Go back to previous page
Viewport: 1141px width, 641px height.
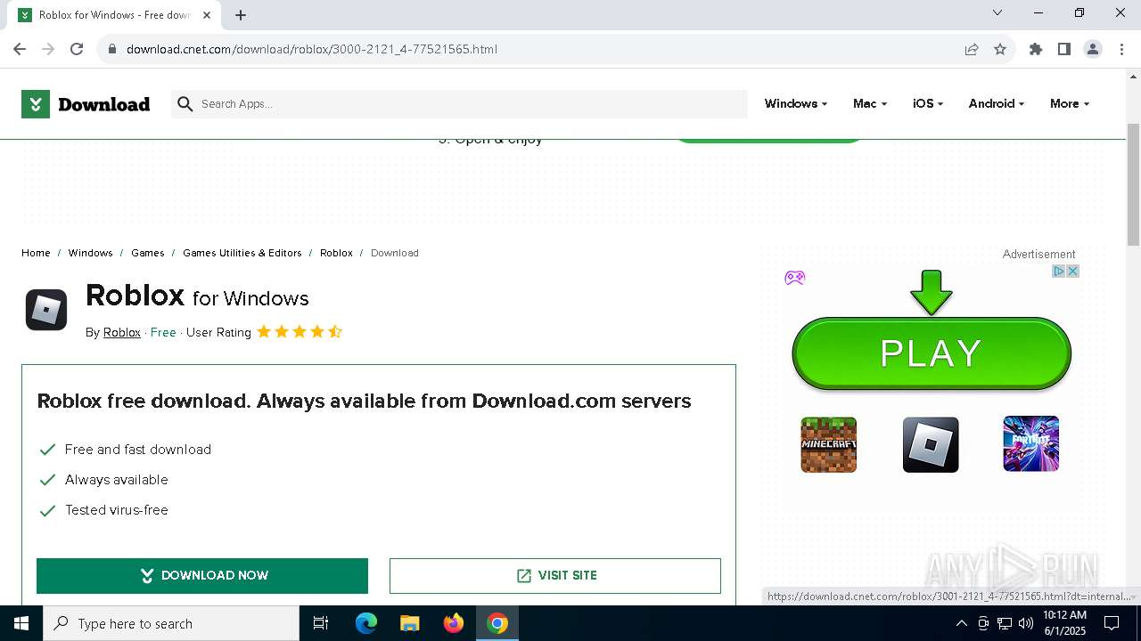tap(20, 49)
